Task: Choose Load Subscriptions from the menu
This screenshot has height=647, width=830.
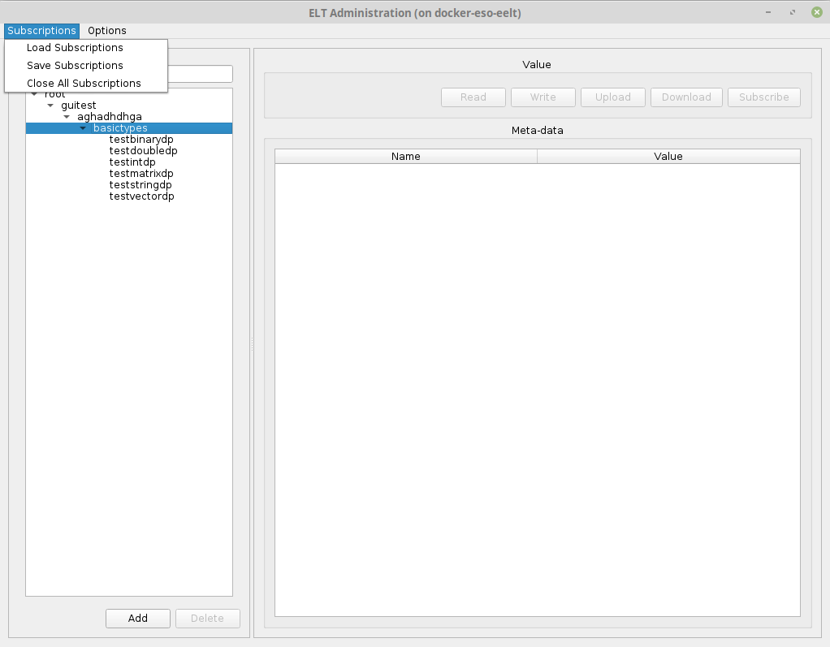Action: click(x=75, y=48)
